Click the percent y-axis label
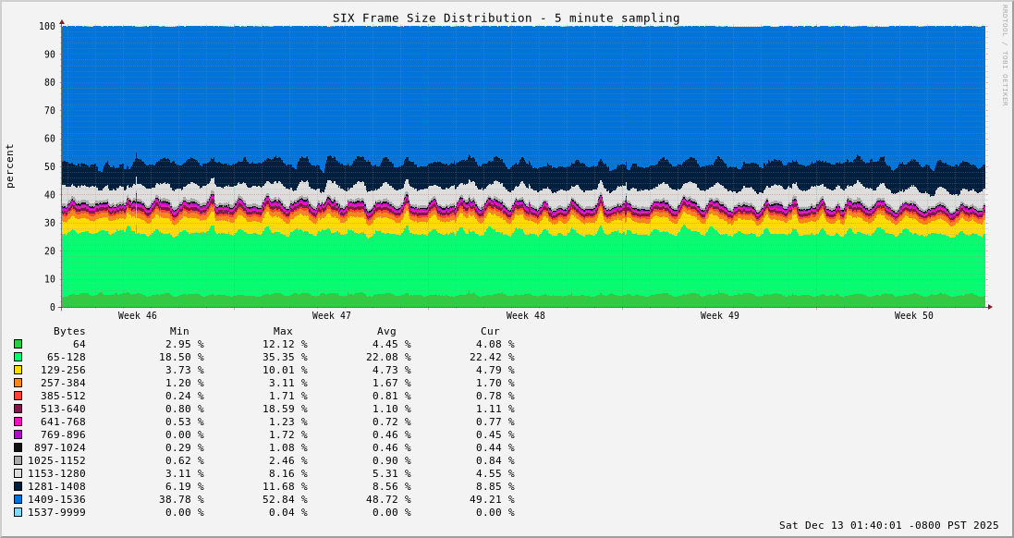Image resolution: width=1014 pixels, height=538 pixels. click(10, 166)
